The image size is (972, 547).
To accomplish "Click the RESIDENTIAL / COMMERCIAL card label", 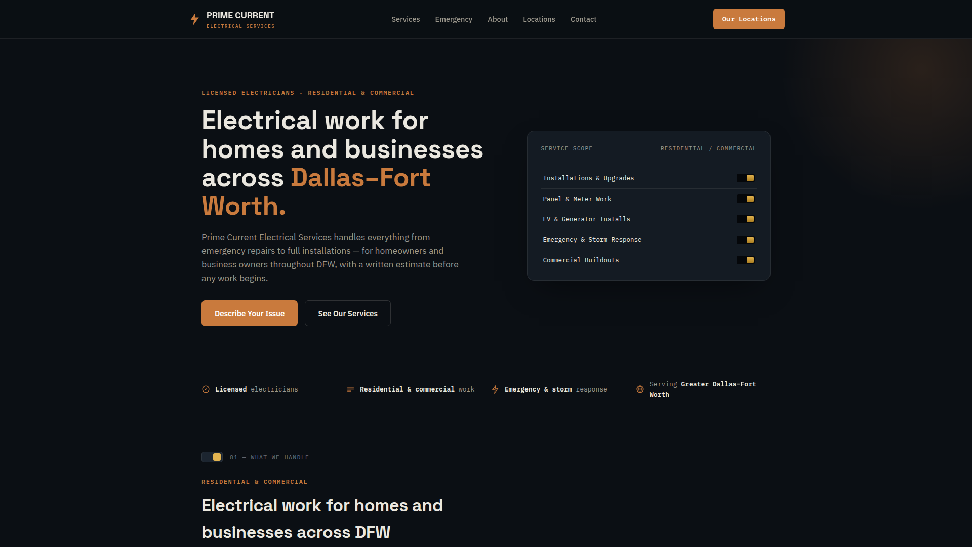I will [x=708, y=149].
